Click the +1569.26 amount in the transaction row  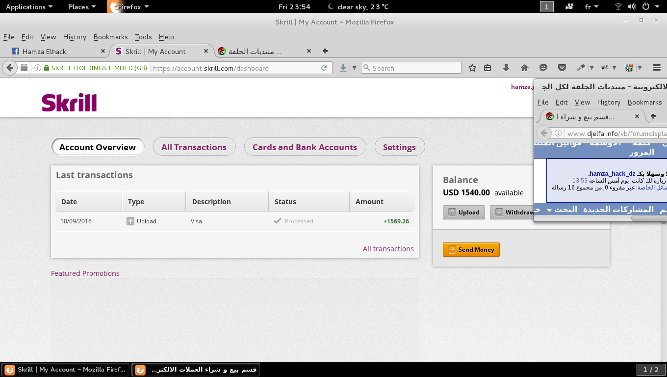(x=396, y=221)
